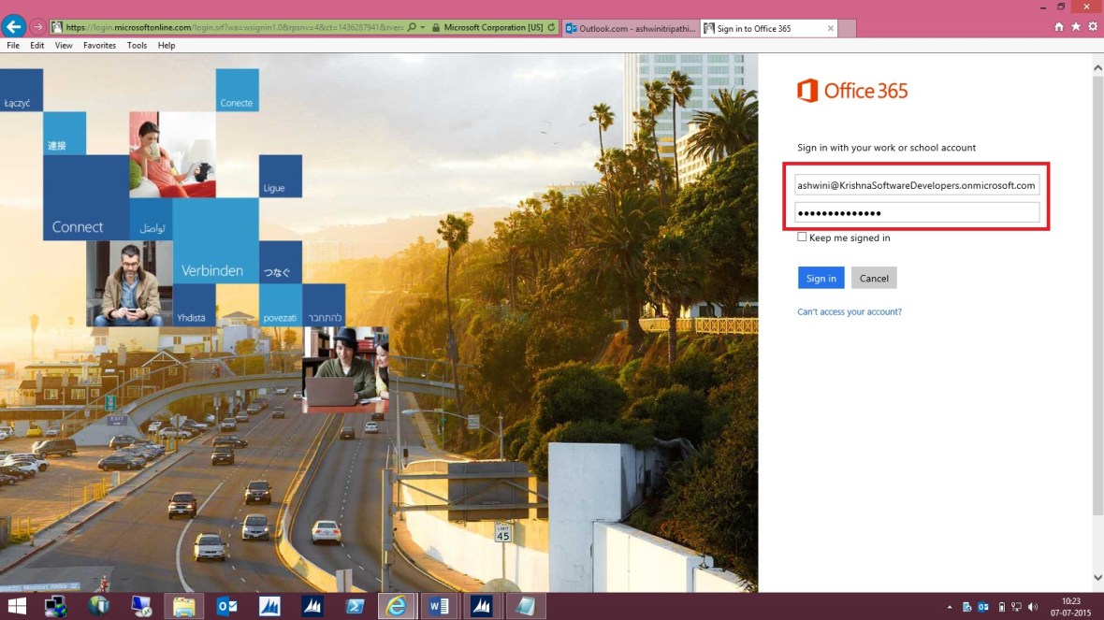Open Outlook from the taskbar
The height and width of the screenshot is (620, 1104).
pyautogui.click(x=226, y=605)
